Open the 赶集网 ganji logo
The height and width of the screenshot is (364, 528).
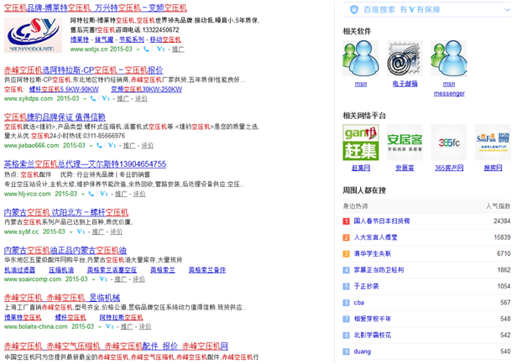click(x=361, y=143)
